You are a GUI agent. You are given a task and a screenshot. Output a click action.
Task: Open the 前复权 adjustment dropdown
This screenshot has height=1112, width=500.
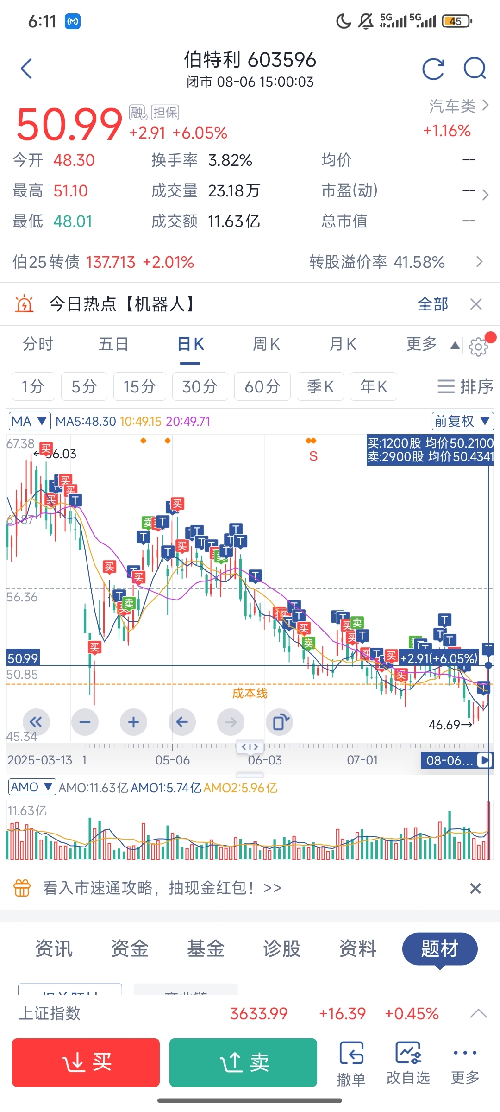[x=462, y=421]
